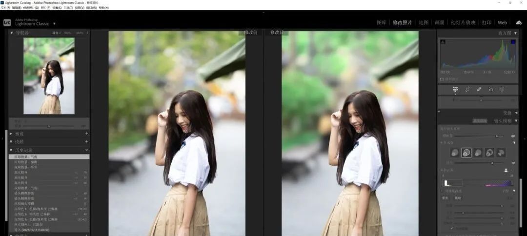This screenshot has height=236, width=527.
Task: Click the blur amount slider handle
Action: pos(497,136)
